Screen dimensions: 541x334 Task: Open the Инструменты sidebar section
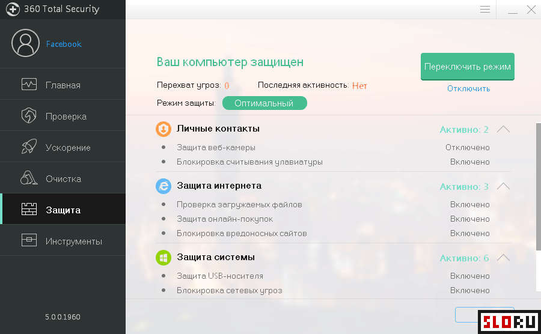click(x=63, y=240)
